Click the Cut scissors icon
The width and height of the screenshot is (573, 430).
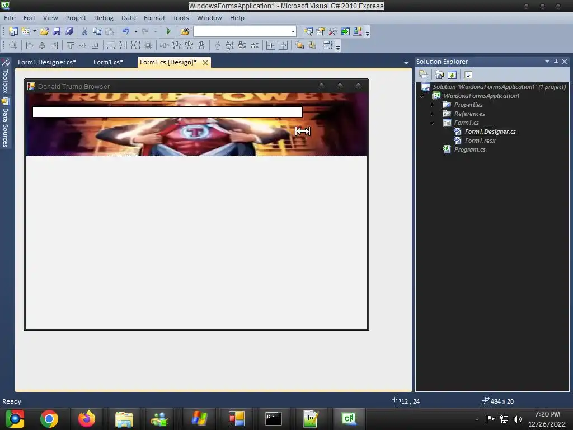pos(84,31)
